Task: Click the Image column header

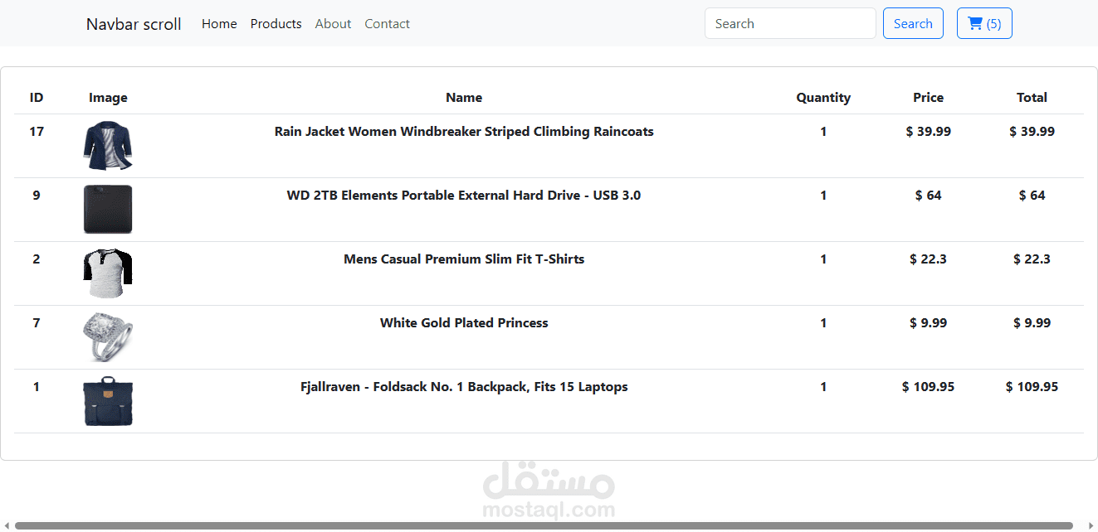Action: (108, 98)
